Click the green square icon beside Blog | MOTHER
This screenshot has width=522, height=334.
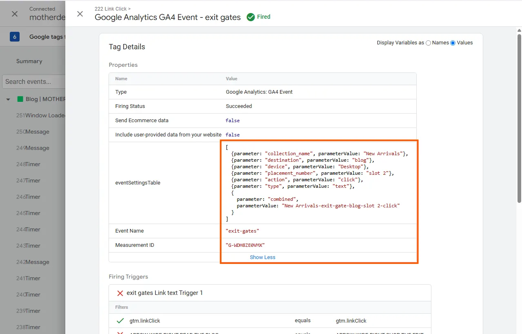[20, 99]
